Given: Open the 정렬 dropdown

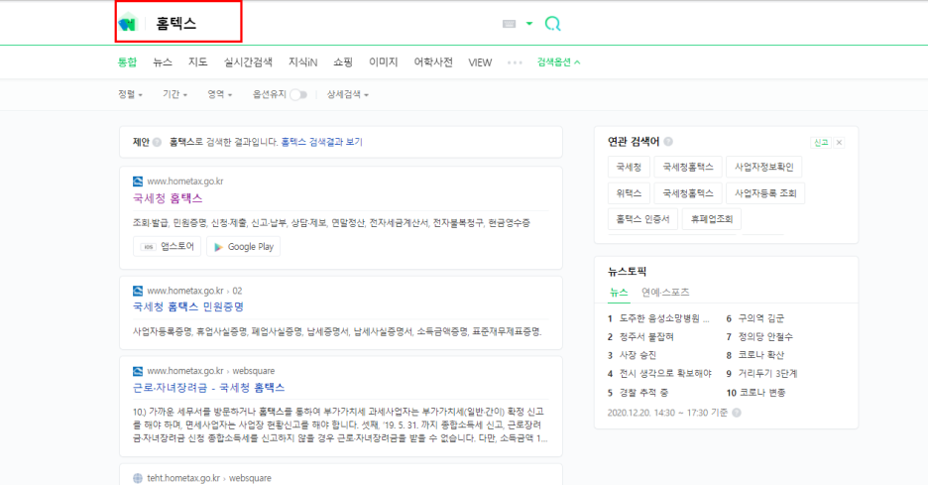Looking at the screenshot, I should (130, 94).
